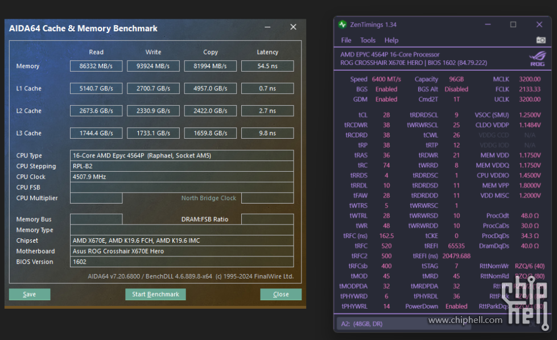557x340 pixels.
Task: Click the RttNomWr value RZQ/6 (40)
Action: tap(530, 266)
